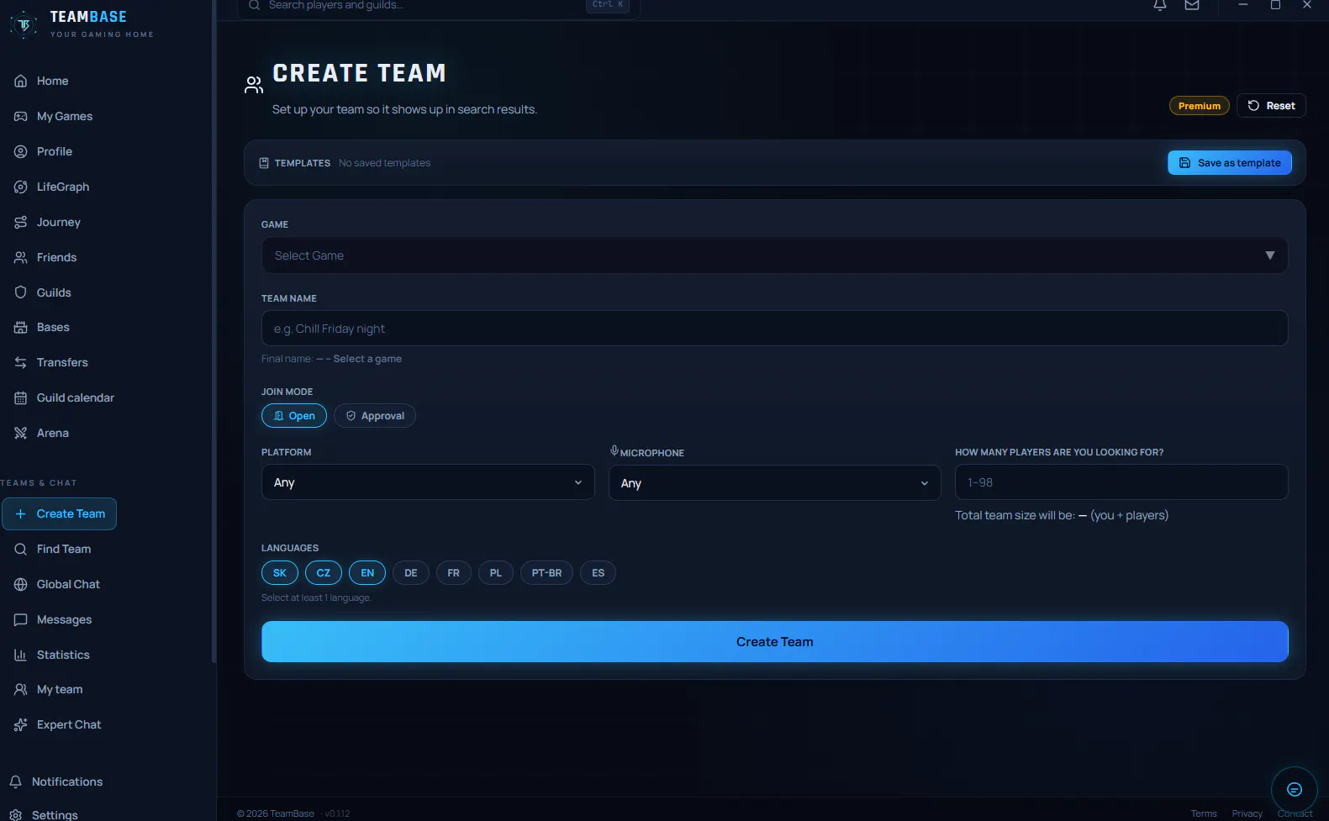Click the TeamBase logo icon
The height and width of the screenshot is (821, 1329).
(24, 24)
